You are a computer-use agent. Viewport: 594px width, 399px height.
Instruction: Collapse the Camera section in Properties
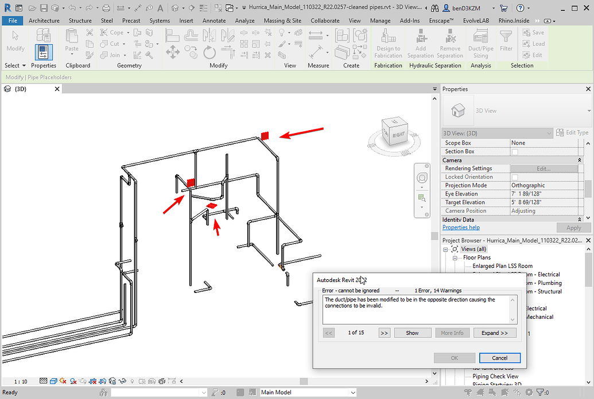(x=579, y=160)
